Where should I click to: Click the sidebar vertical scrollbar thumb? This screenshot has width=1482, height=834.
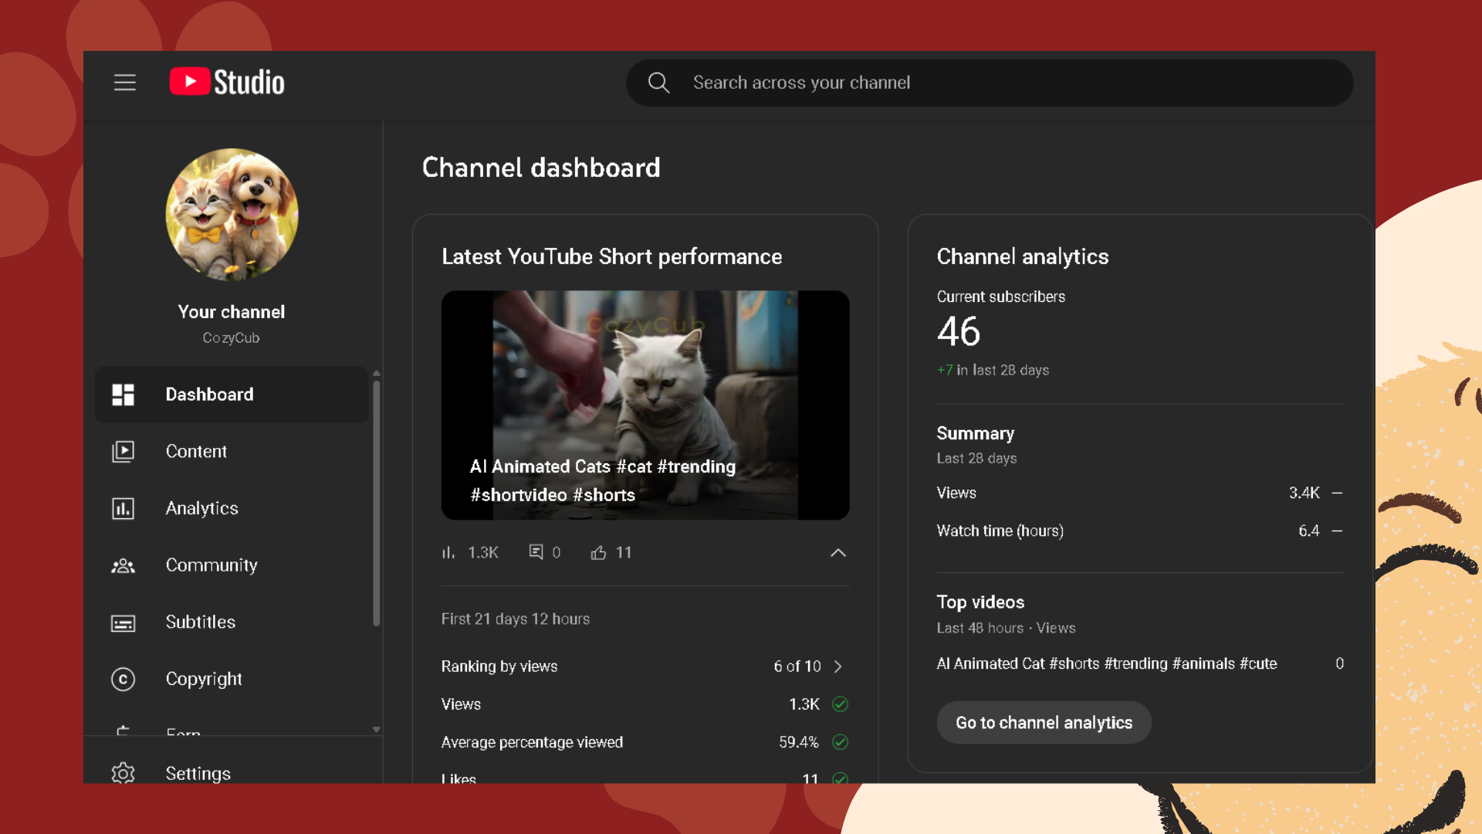coord(377,502)
